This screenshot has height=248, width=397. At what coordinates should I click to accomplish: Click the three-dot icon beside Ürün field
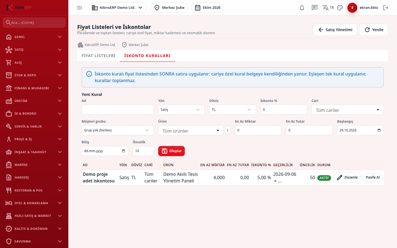pos(227,130)
